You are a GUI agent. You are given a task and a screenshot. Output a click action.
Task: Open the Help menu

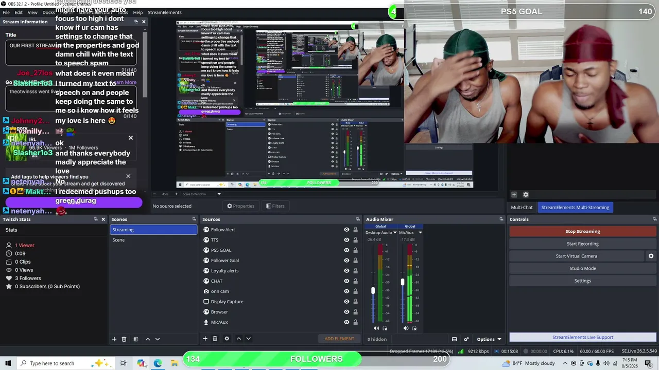click(138, 12)
